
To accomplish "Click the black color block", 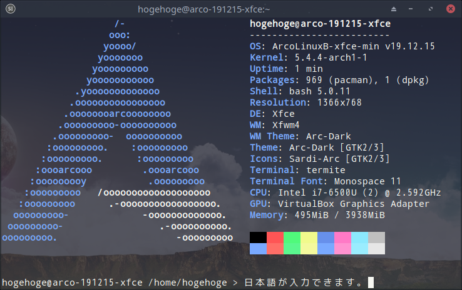I will coord(258,237).
